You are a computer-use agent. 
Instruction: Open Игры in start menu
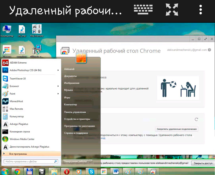click(67, 98)
